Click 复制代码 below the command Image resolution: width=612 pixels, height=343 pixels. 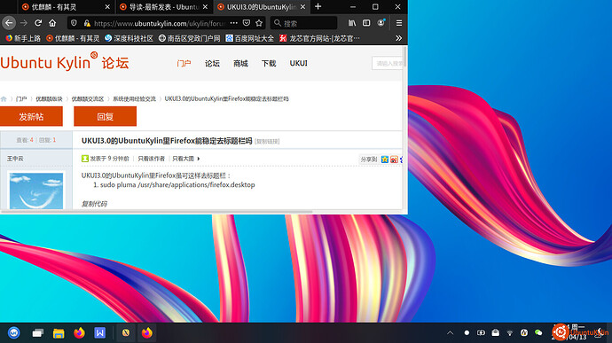click(94, 204)
